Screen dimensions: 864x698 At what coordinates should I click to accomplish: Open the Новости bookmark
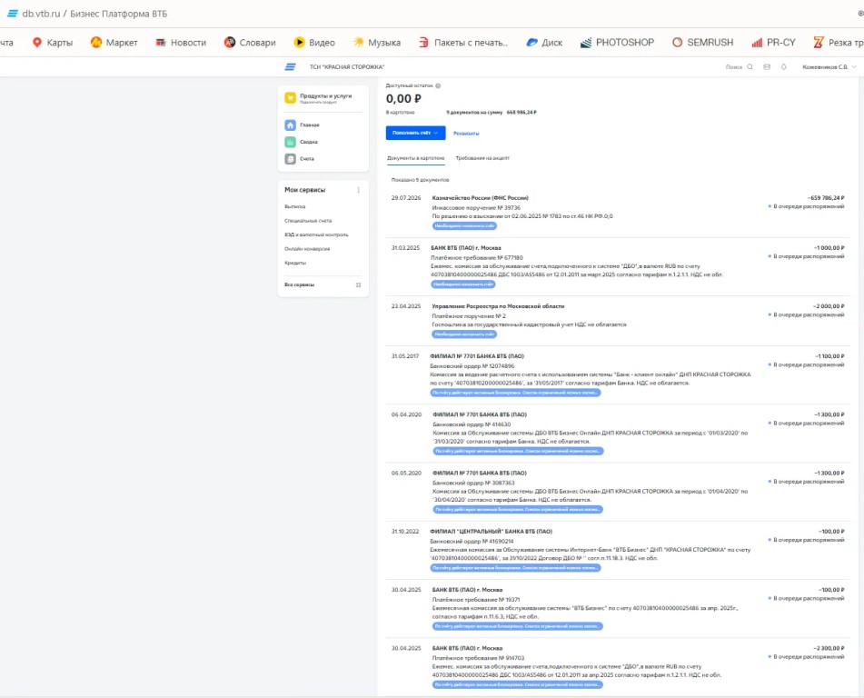181,43
